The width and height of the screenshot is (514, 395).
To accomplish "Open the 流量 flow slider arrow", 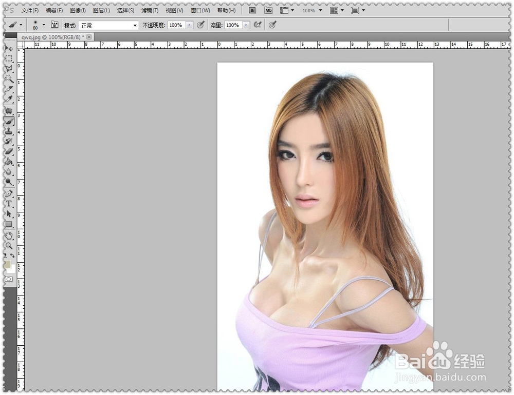I will (x=247, y=25).
